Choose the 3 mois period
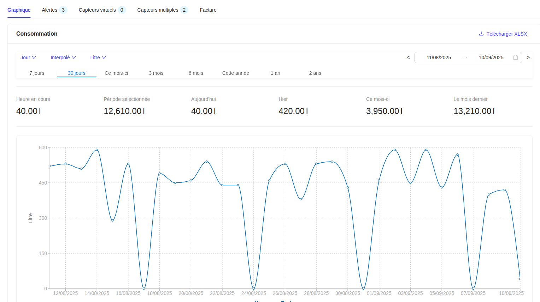Viewport: 540px width, 302px height. tap(156, 73)
